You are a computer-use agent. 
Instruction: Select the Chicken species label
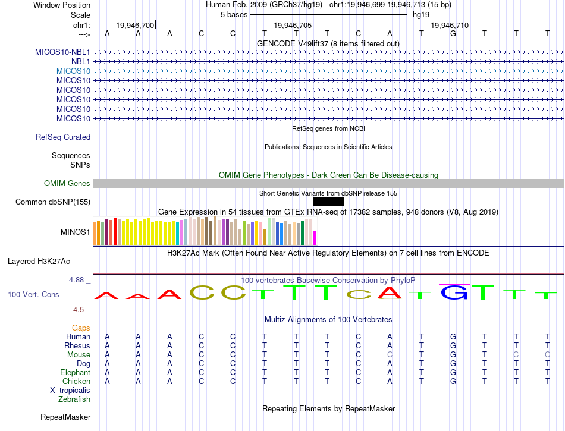pyautogui.click(x=76, y=381)
